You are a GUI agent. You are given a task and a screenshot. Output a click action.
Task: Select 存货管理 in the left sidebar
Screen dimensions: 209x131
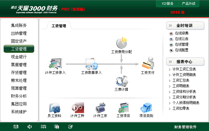[x=19, y=73]
